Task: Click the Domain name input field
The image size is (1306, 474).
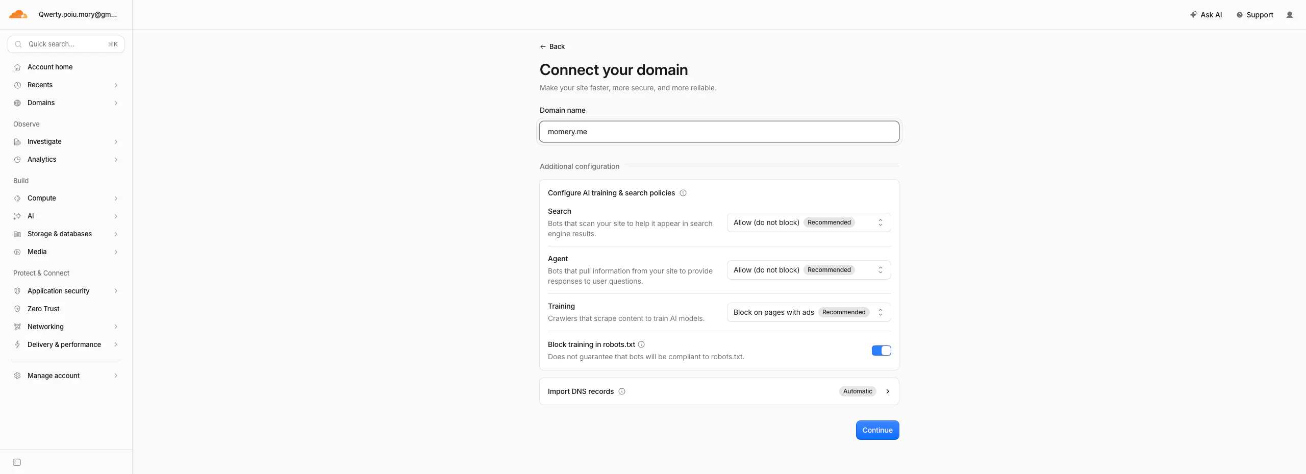Action: (x=719, y=132)
